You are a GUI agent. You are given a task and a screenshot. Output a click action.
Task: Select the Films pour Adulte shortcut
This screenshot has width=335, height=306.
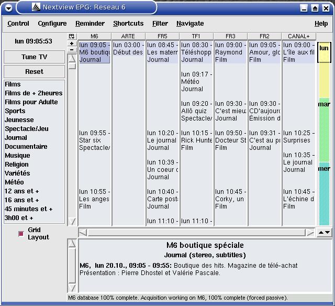click(34, 102)
